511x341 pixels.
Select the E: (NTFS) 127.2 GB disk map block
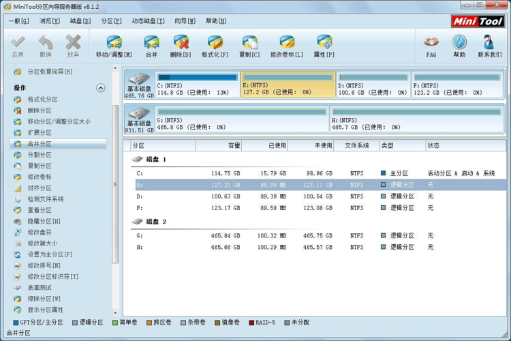pyautogui.click(x=288, y=85)
